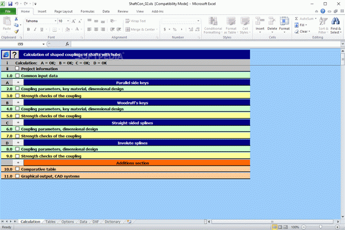Open the Tahoma font name dropdown
Viewport: 345px width, 230px height.
click(x=55, y=21)
